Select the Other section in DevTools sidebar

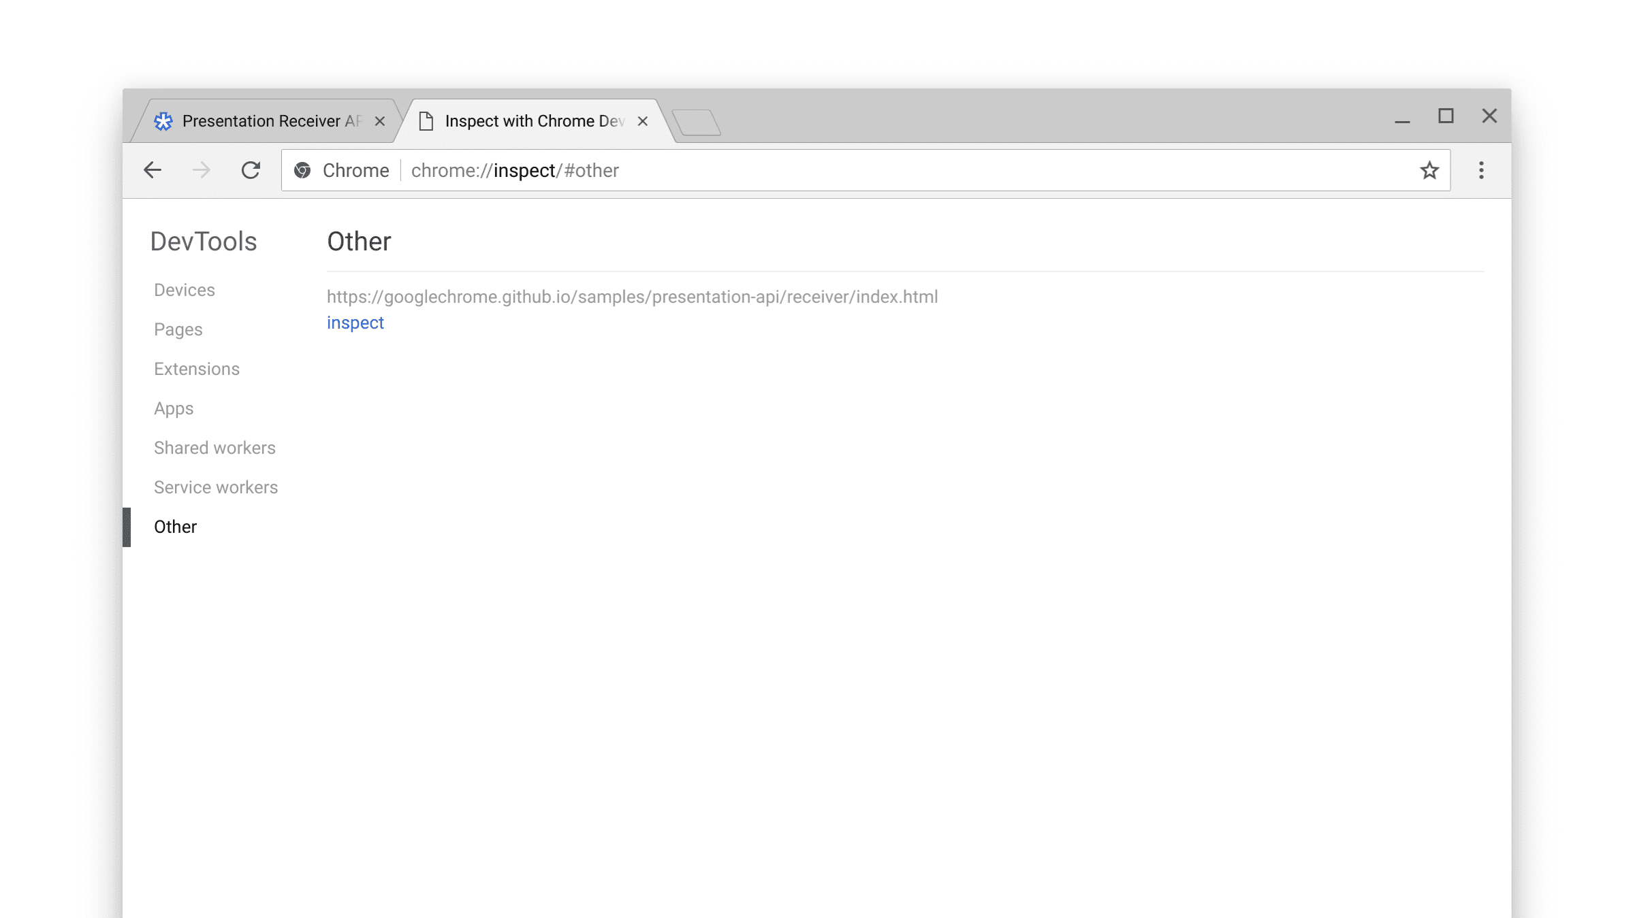pyautogui.click(x=176, y=527)
